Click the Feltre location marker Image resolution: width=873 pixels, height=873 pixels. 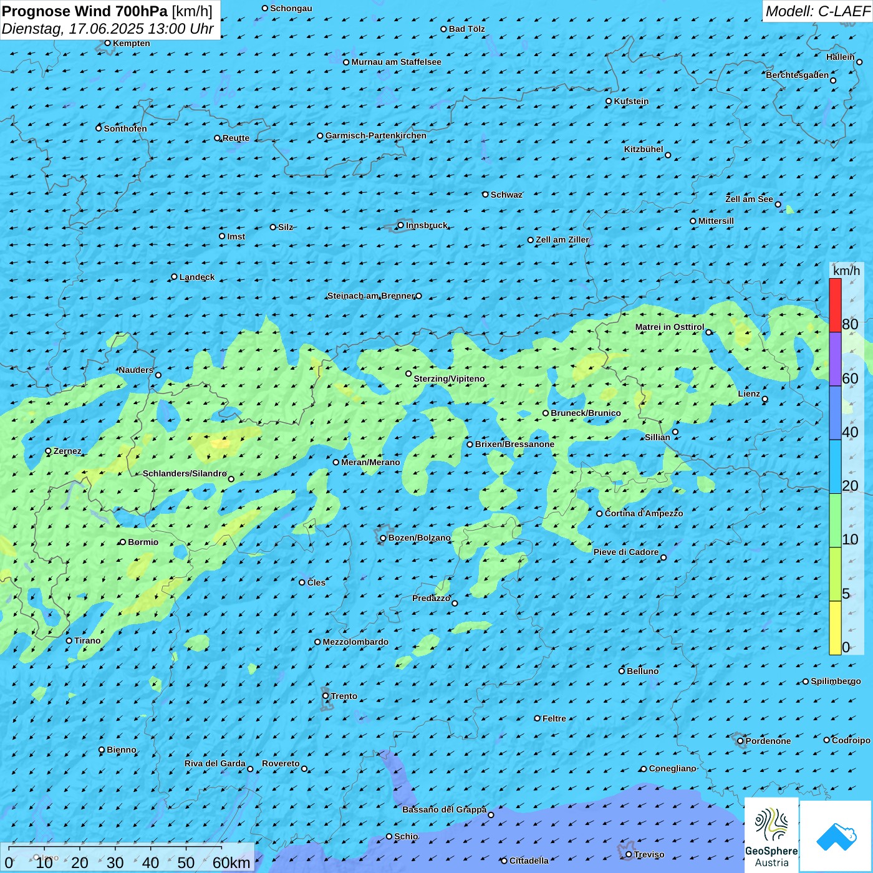coord(537,718)
